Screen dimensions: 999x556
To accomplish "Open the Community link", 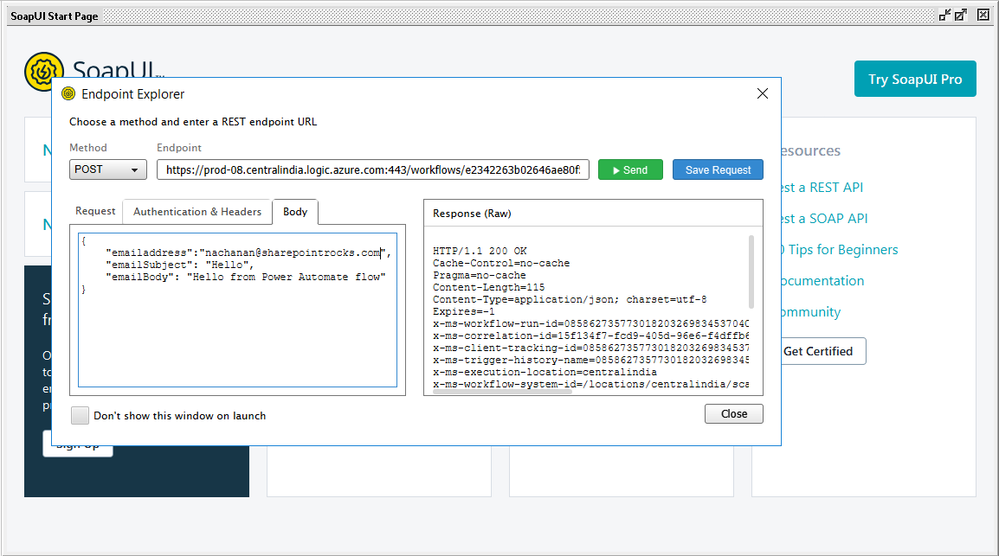I will pyautogui.click(x=811, y=312).
